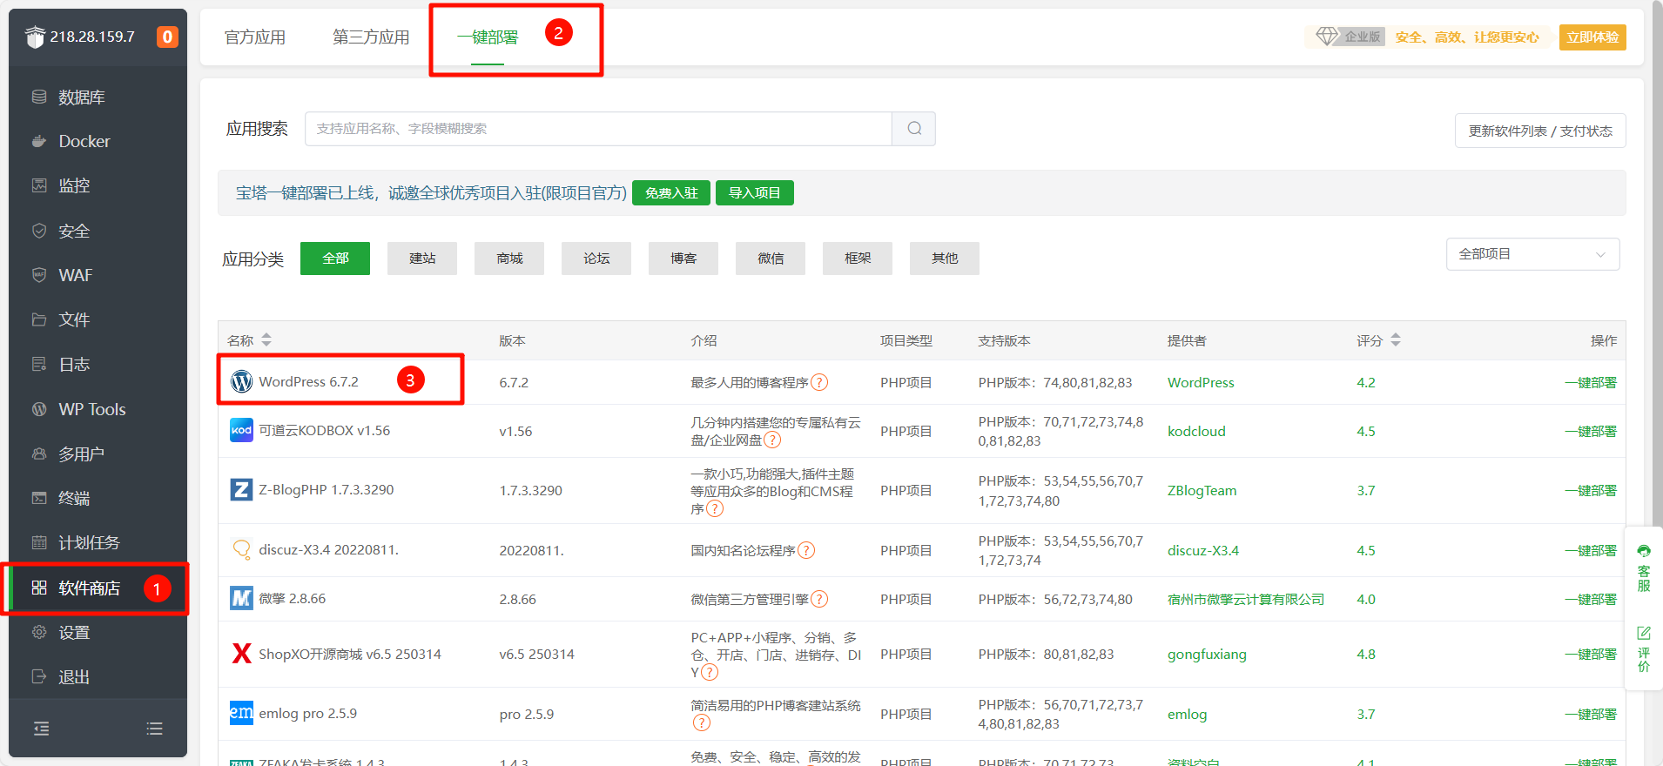The width and height of the screenshot is (1663, 766).
Task: Click the emlog pro logo icon
Action: click(x=241, y=713)
